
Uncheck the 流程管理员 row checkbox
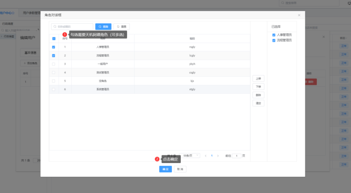pos(54,56)
